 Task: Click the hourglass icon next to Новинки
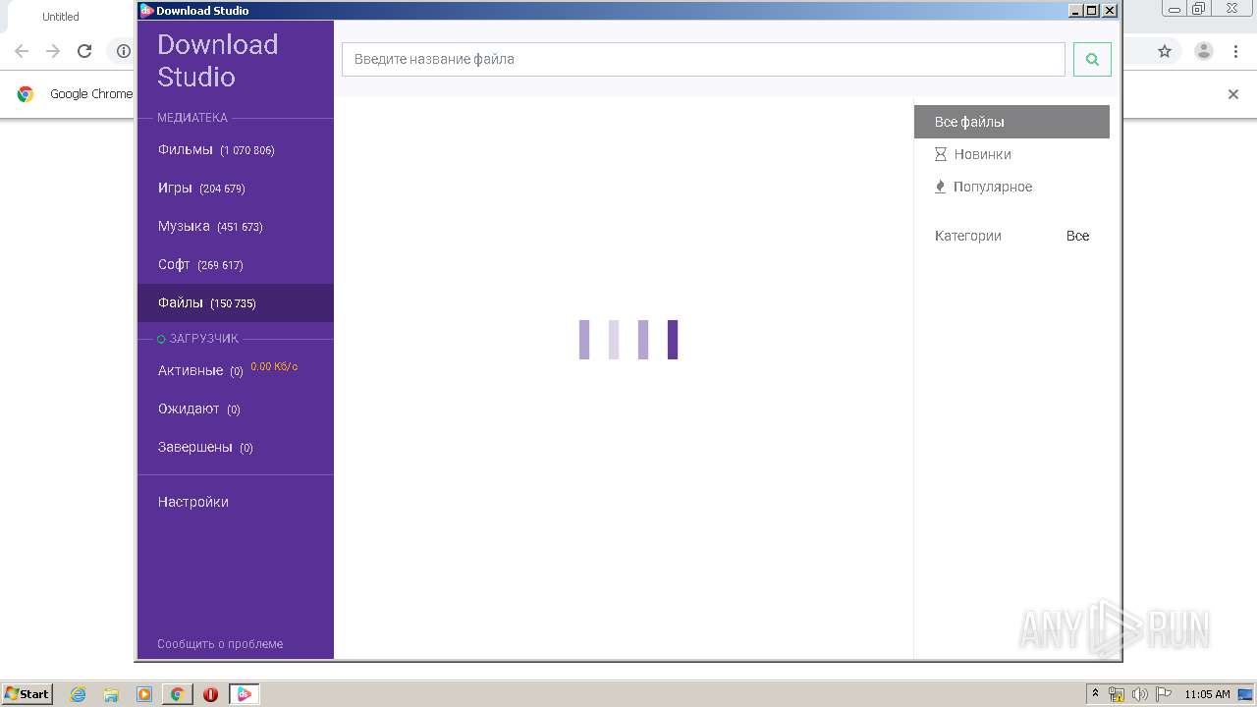[941, 154]
